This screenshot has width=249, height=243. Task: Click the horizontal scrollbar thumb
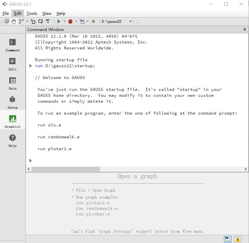pyautogui.click(x=66, y=169)
